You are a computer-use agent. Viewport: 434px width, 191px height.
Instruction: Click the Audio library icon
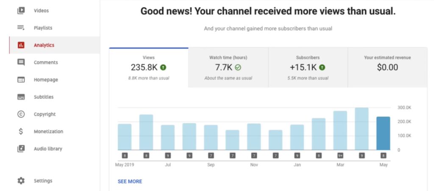(21, 149)
